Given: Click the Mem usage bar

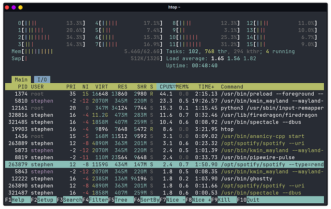Looking at the screenshot, I should [87, 51].
